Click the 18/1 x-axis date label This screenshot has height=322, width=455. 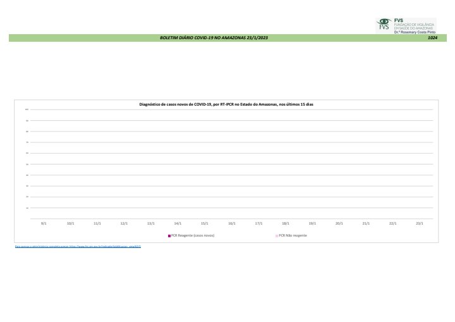pyautogui.click(x=286, y=223)
